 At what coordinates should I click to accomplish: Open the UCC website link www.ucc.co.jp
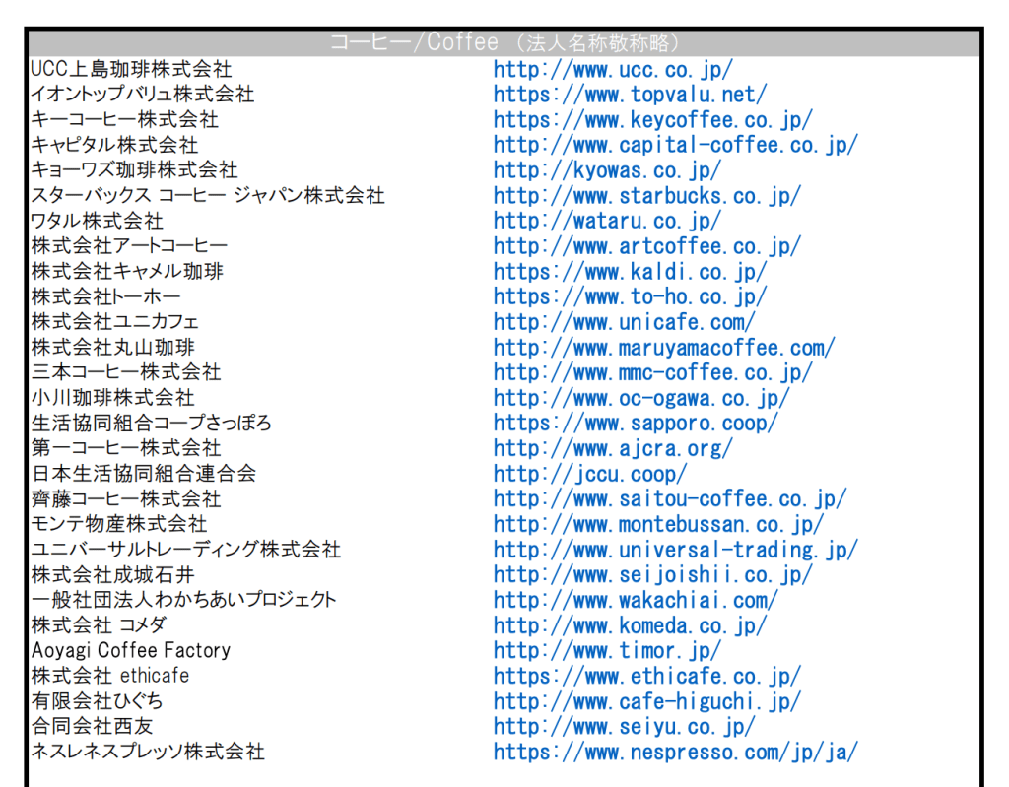click(x=613, y=70)
